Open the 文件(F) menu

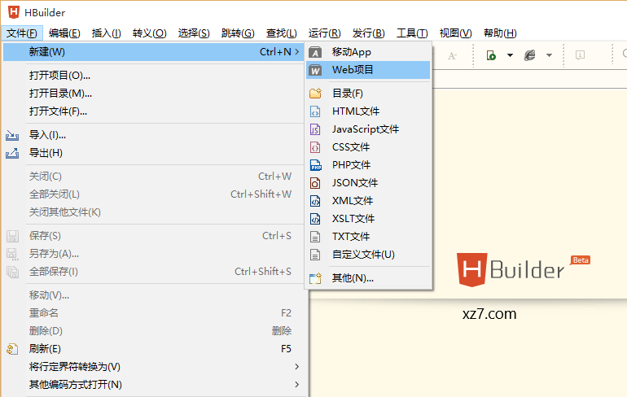(x=22, y=33)
